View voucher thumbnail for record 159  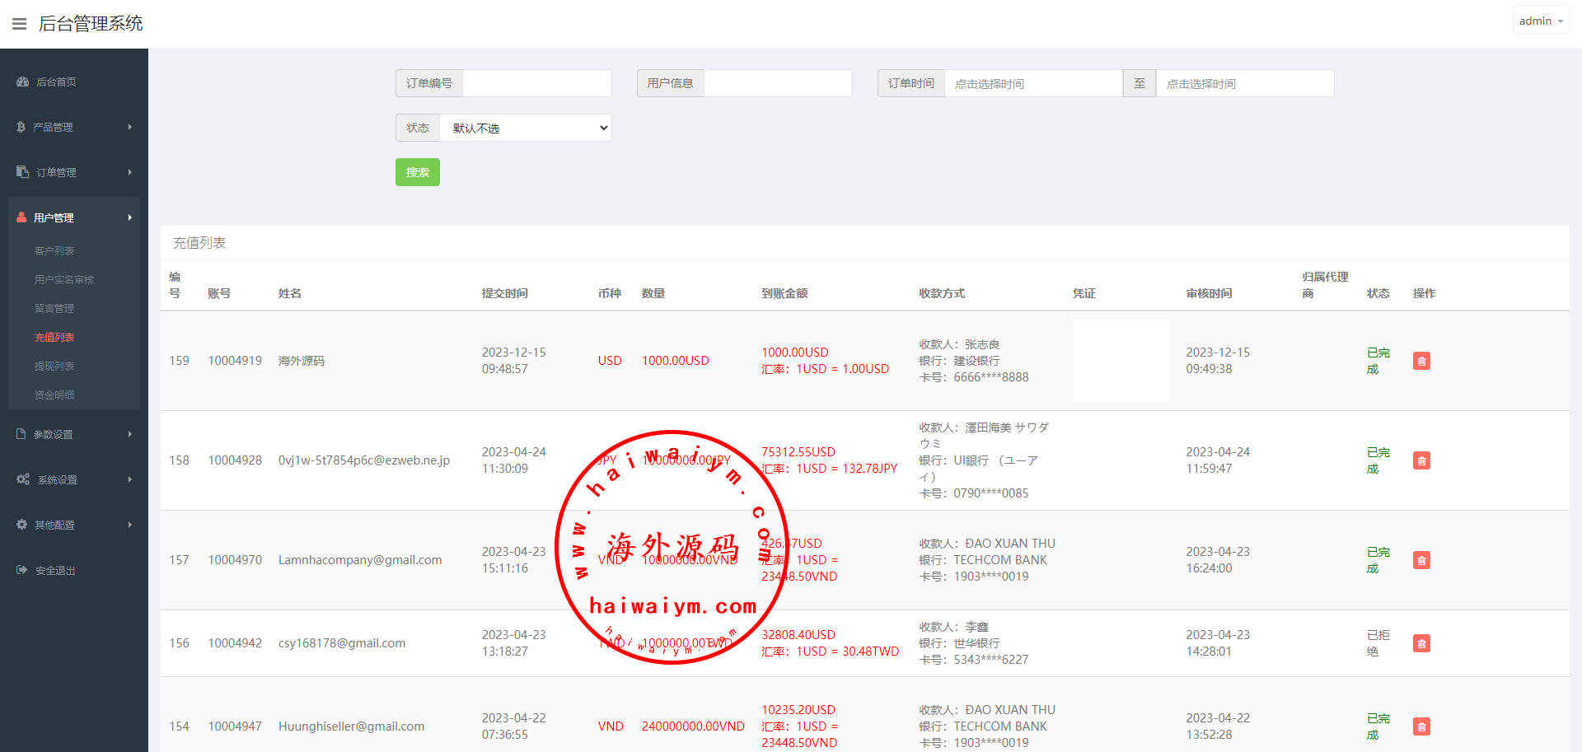click(1121, 361)
